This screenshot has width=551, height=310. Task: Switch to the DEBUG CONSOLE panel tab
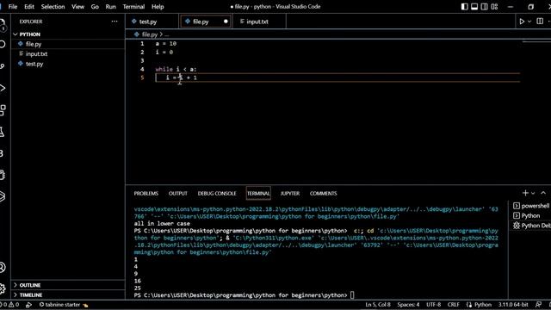[x=217, y=193]
